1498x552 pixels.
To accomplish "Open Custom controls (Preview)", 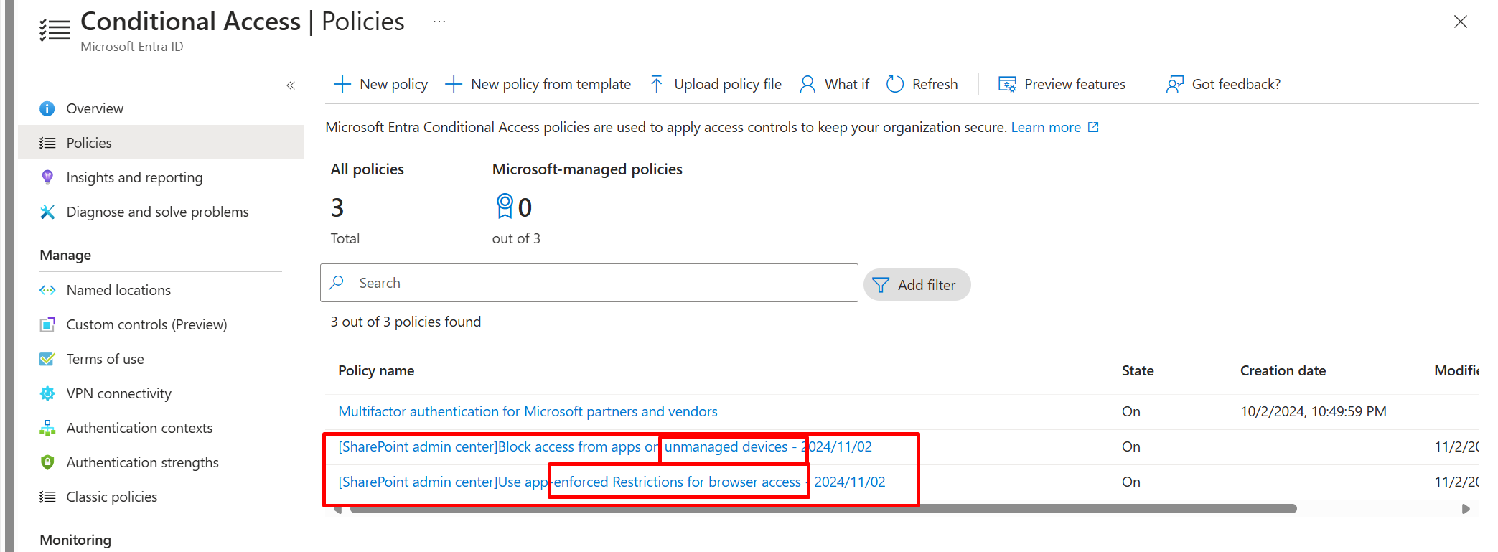I will pyautogui.click(x=146, y=324).
